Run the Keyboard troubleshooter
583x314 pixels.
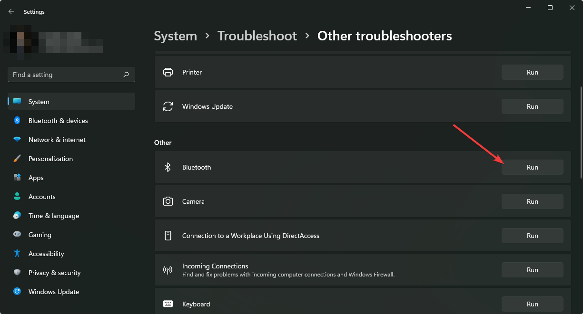pos(533,304)
